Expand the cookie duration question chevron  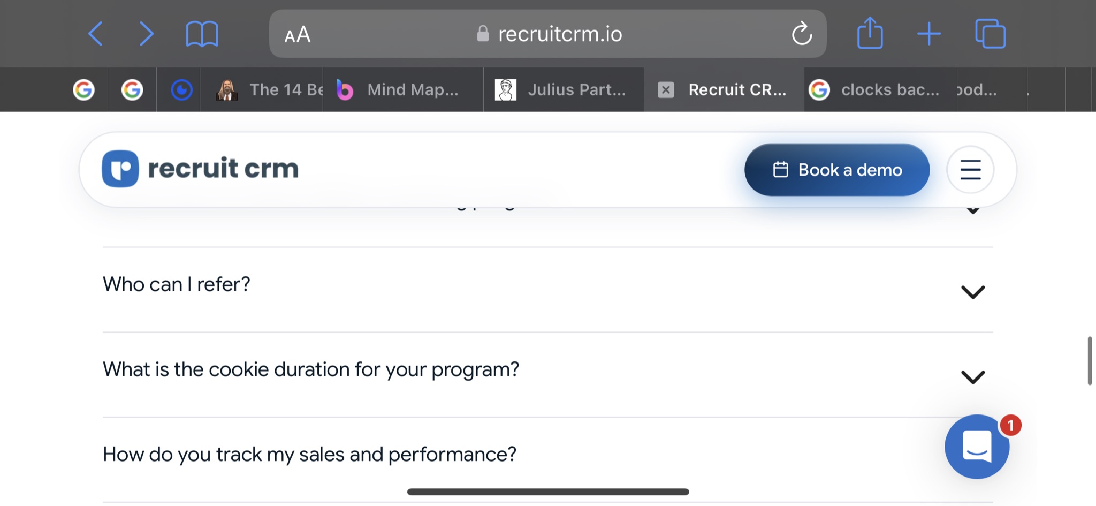click(973, 377)
